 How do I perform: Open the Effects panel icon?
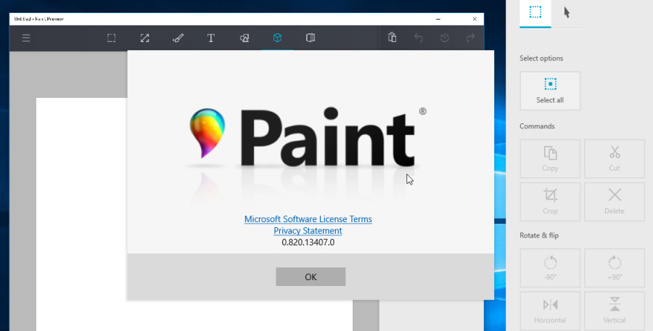[311, 38]
